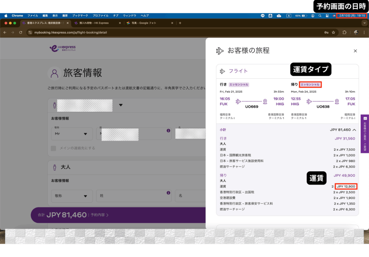Close the お客様の旅程 itinerary panel
Viewport: 369px width, 257px height.
click(x=355, y=51)
